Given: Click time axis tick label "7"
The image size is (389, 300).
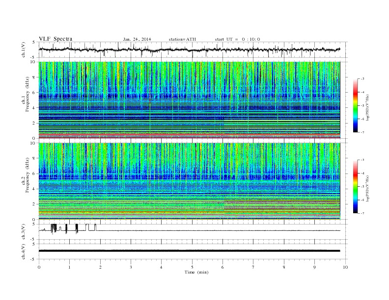Looking at the screenshot, I should click(x=253, y=267).
